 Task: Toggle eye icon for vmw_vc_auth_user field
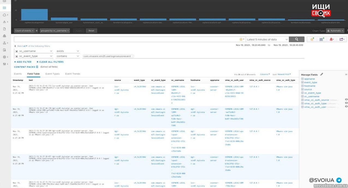click(x=346, y=107)
